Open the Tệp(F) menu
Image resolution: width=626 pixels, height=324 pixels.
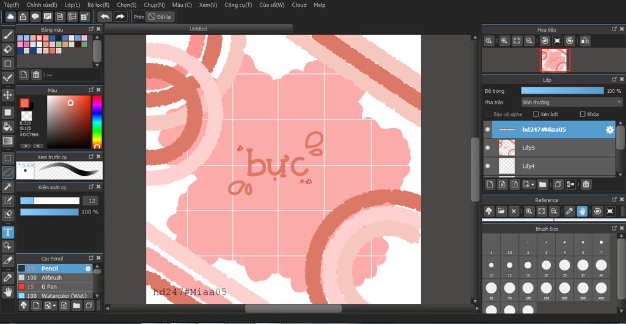pyautogui.click(x=11, y=5)
